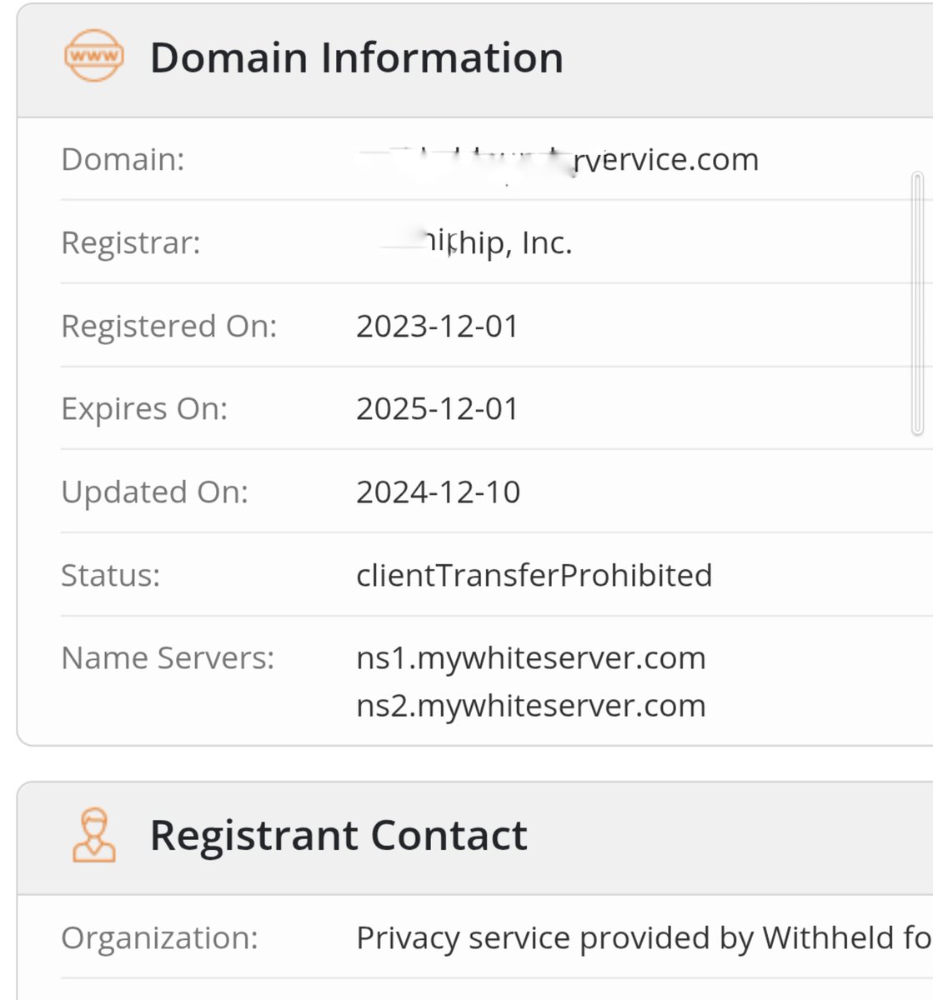Image resolution: width=933 pixels, height=1000 pixels.
Task: Click the Name Servers: label
Action: 168,658
